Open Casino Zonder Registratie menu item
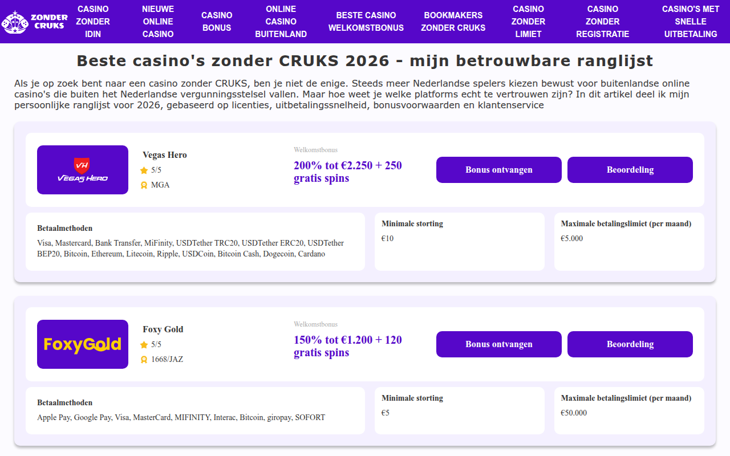The image size is (730, 456). pos(603,22)
